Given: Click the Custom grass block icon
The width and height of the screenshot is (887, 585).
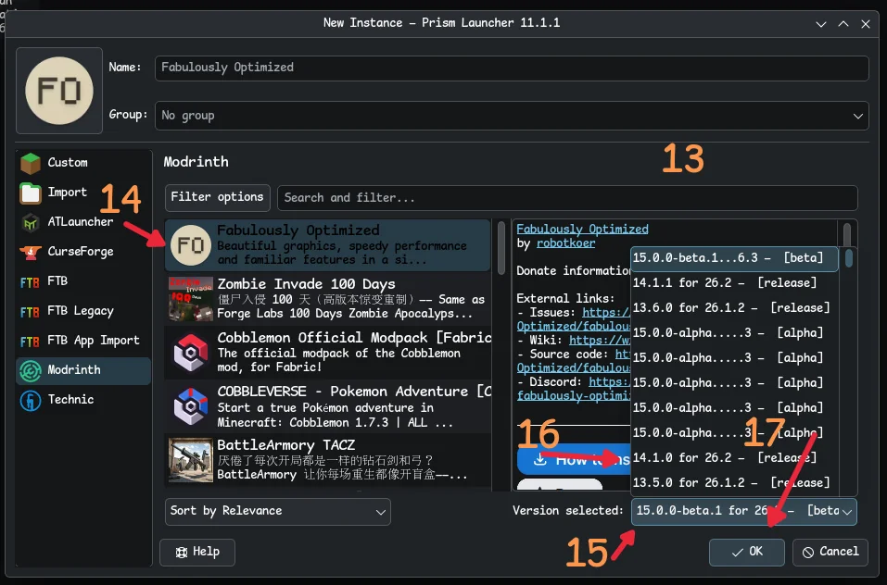Looking at the screenshot, I should coord(31,163).
